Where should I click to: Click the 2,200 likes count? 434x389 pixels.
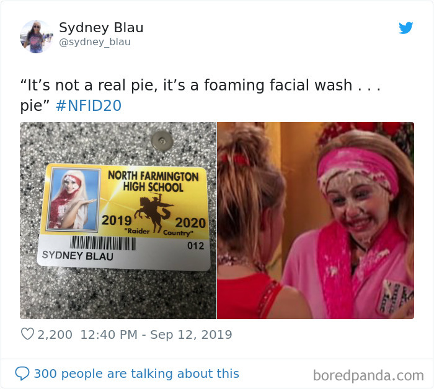pyautogui.click(x=55, y=334)
